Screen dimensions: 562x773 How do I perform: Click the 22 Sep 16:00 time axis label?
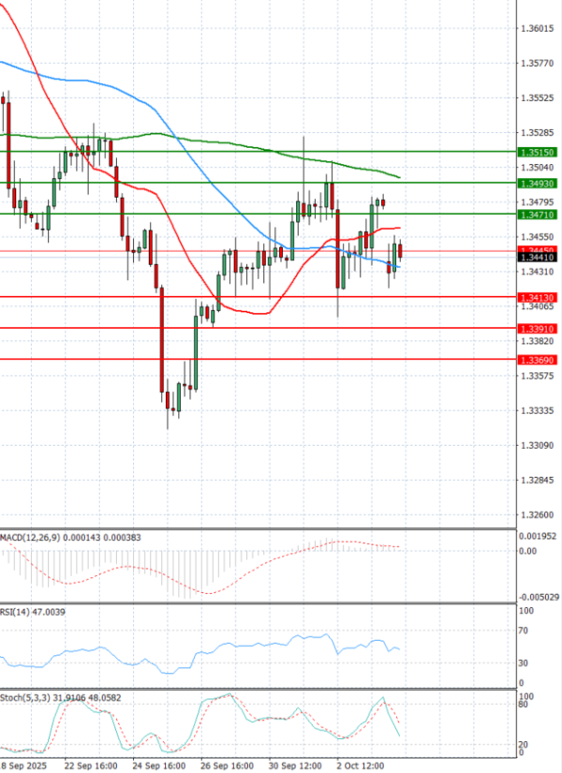[x=90, y=766]
